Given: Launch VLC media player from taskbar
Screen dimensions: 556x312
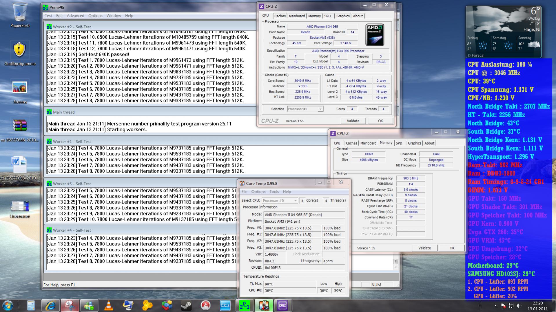Looking at the screenshot, I should [x=109, y=305].
